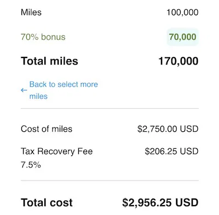Click 'USD' next to the total cost
219x215 pixels.
click(187, 202)
